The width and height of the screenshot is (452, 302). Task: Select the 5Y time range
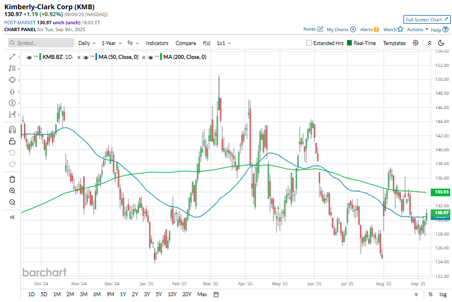pos(159,294)
